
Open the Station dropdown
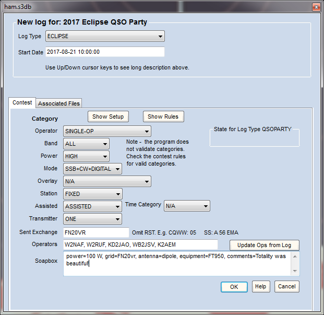click(x=92, y=194)
